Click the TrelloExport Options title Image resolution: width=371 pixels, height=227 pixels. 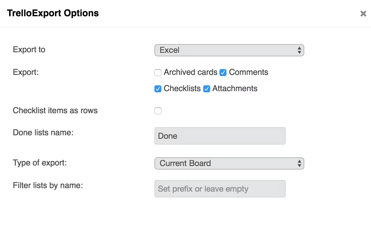[53, 13]
